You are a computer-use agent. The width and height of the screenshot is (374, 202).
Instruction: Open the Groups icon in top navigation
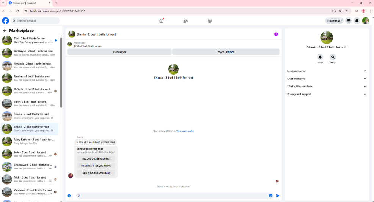210,21
